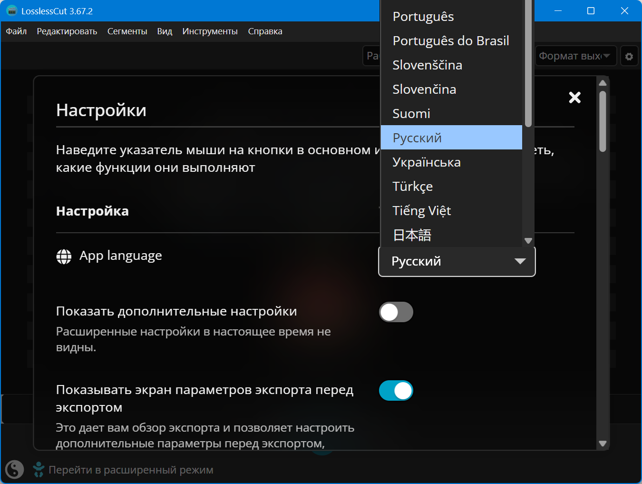642x484 pixels.
Task: Open the Файл menu
Action: click(16, 31)
